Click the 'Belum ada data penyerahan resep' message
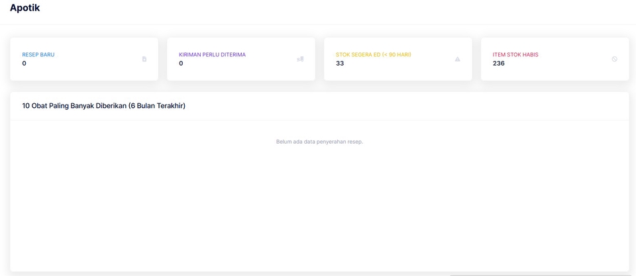The width and height of the screenshot is (636, 276). pos(319,142)
